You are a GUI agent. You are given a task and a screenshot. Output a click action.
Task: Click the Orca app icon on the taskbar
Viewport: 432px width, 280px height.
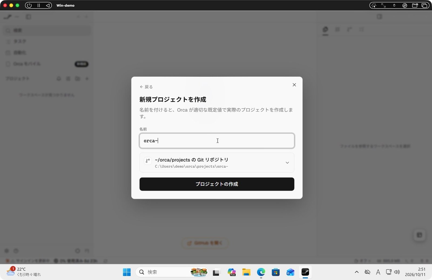pyautogui.click(x=305, y=272)
